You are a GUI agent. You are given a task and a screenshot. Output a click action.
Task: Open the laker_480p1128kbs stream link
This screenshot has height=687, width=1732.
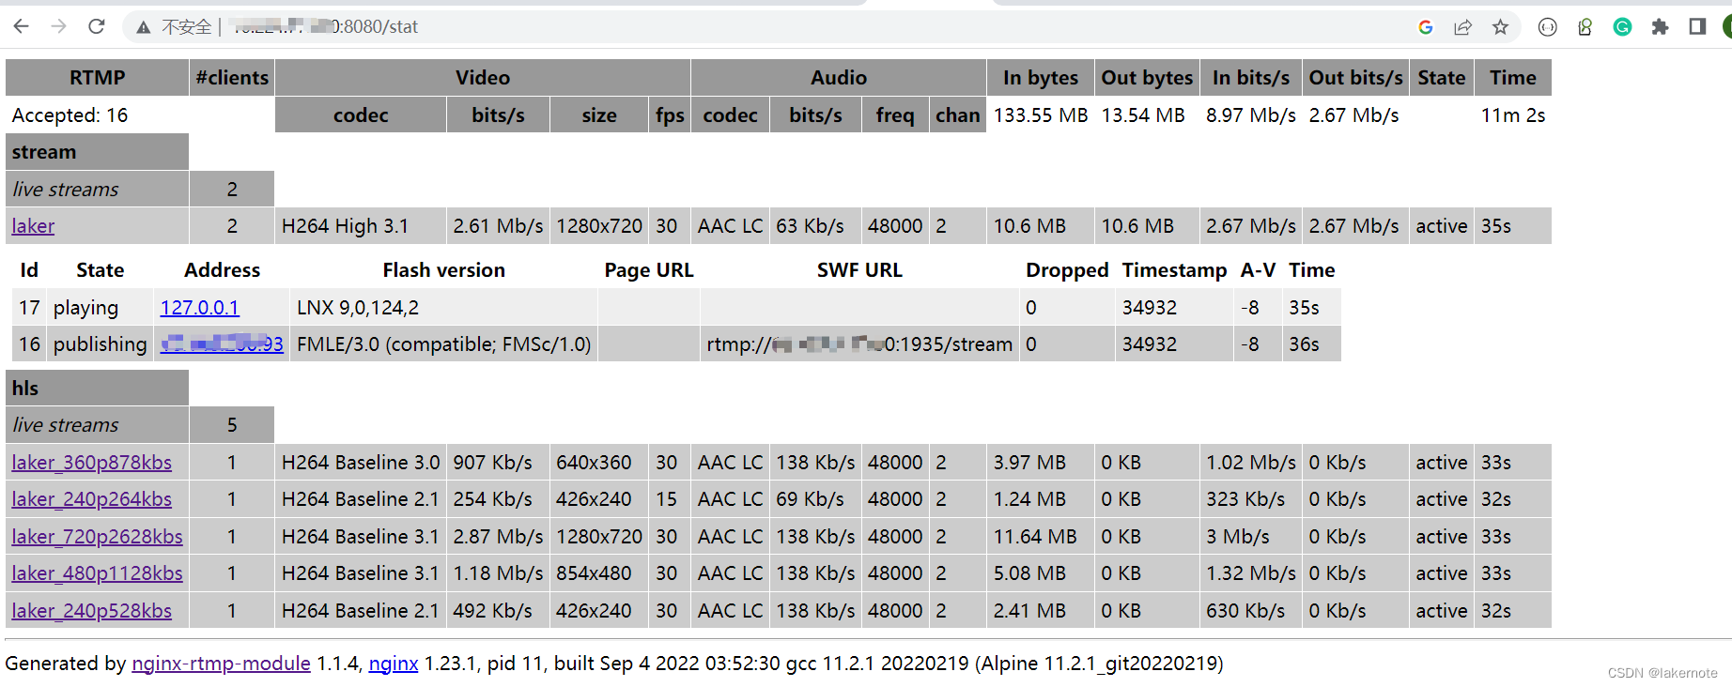click(x=97, y=573)
